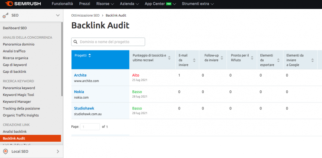Open Ricerca organica in sidebar
The height and width of the screenshot is (158, 322).
pos(15,58)
